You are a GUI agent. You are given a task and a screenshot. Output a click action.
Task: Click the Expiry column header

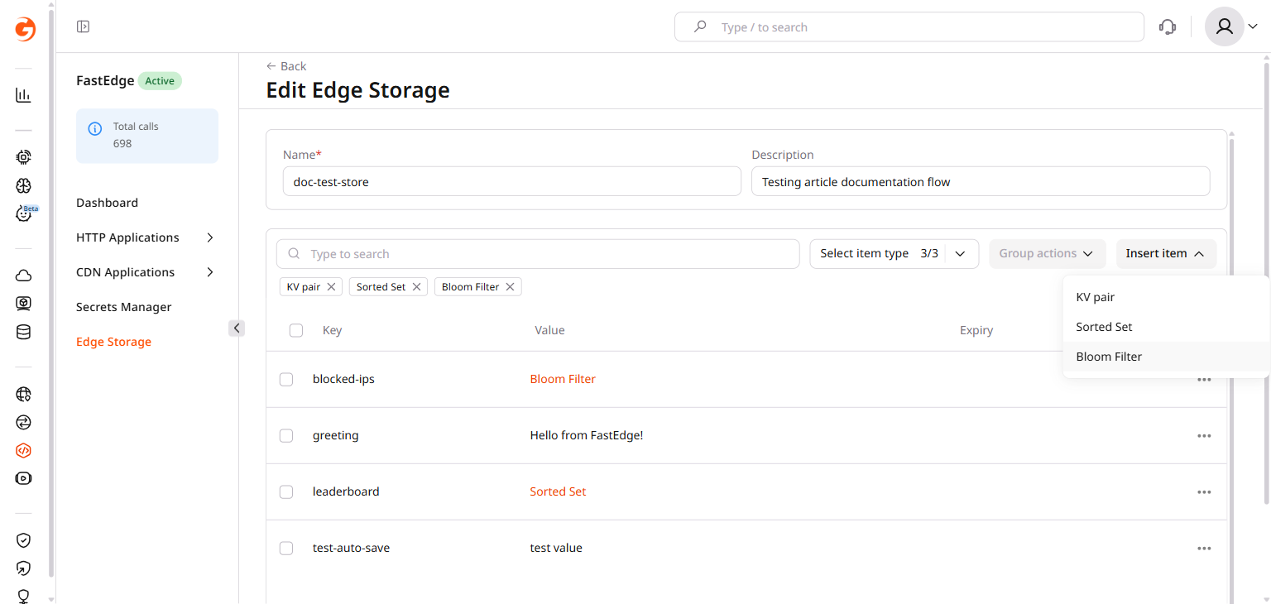click(976, 330)
